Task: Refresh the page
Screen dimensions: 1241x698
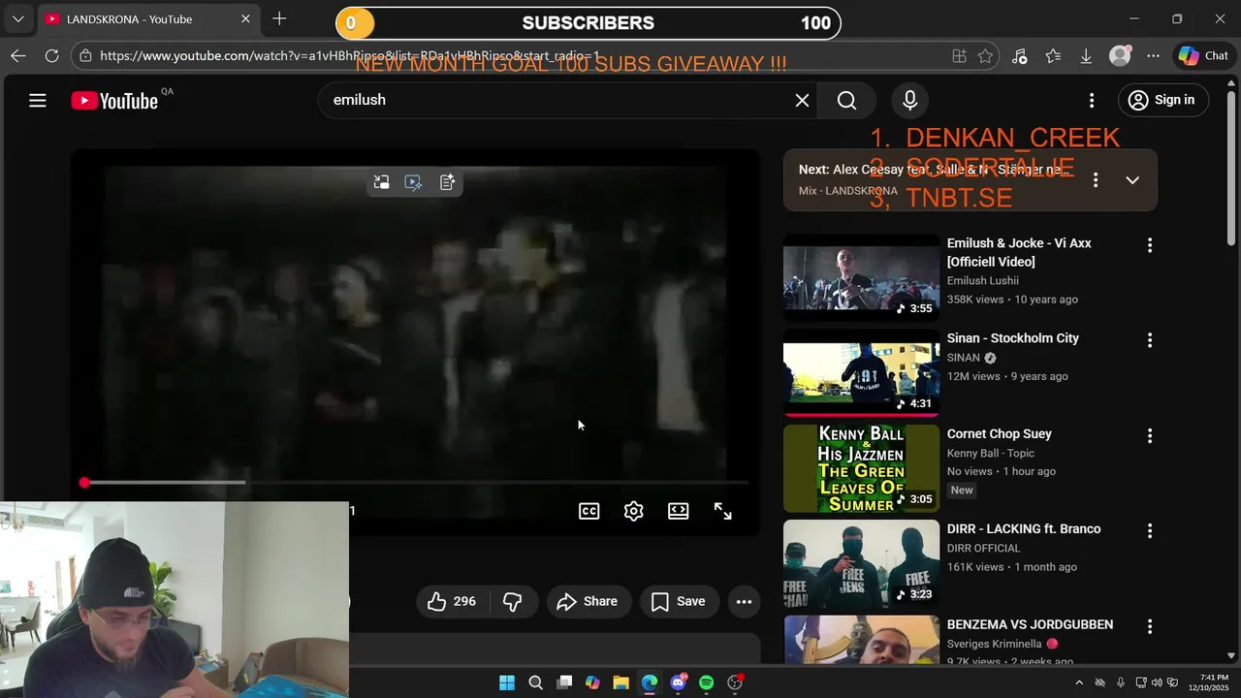Action: click(x=52, y=56)
